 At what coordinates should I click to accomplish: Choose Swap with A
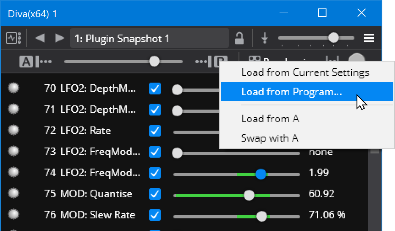(307, 138)
